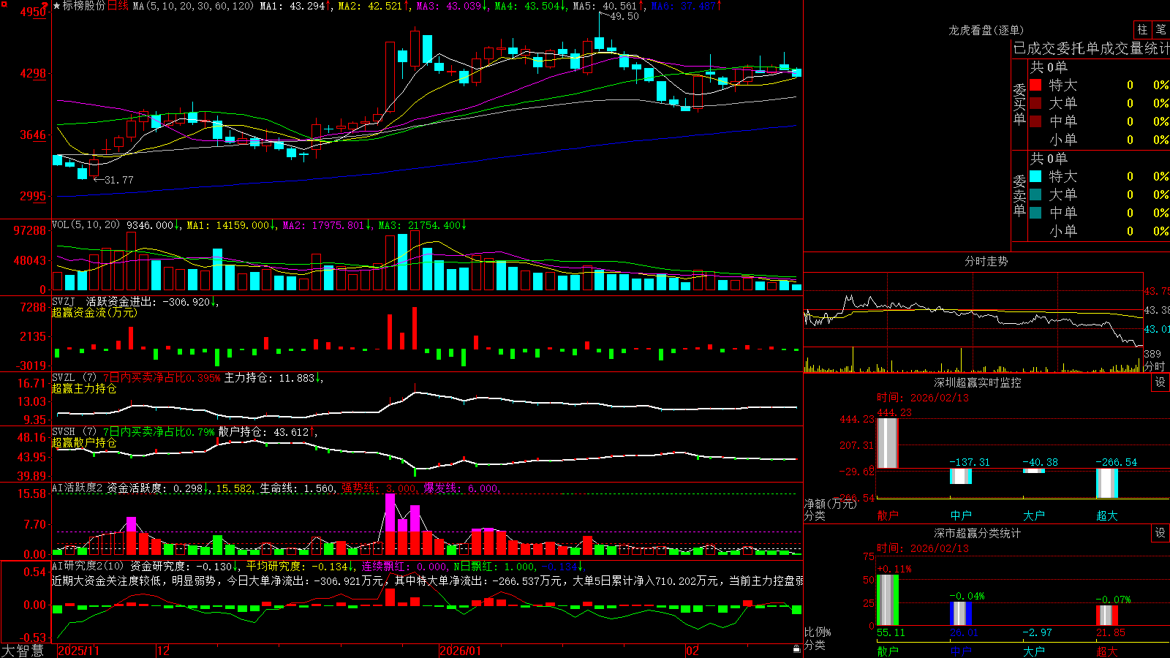The image size is (1170, 658).
Task: Click the 49.50 high price annotation
Action: pyautogui.click(x=624, y=16)
